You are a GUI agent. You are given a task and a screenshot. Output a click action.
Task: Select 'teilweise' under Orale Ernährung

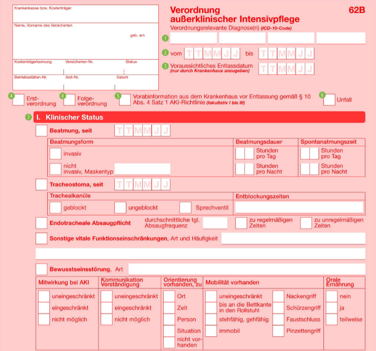pos(332,319)
